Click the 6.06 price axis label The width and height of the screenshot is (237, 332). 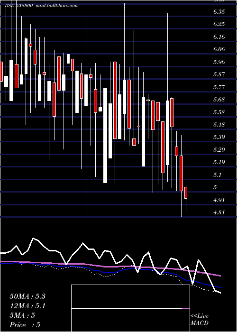click(219, 49)
